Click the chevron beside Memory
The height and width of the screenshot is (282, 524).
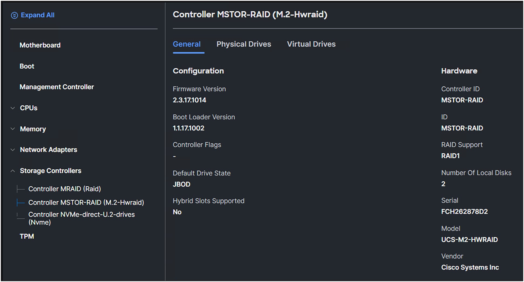[x=12, y=129]
